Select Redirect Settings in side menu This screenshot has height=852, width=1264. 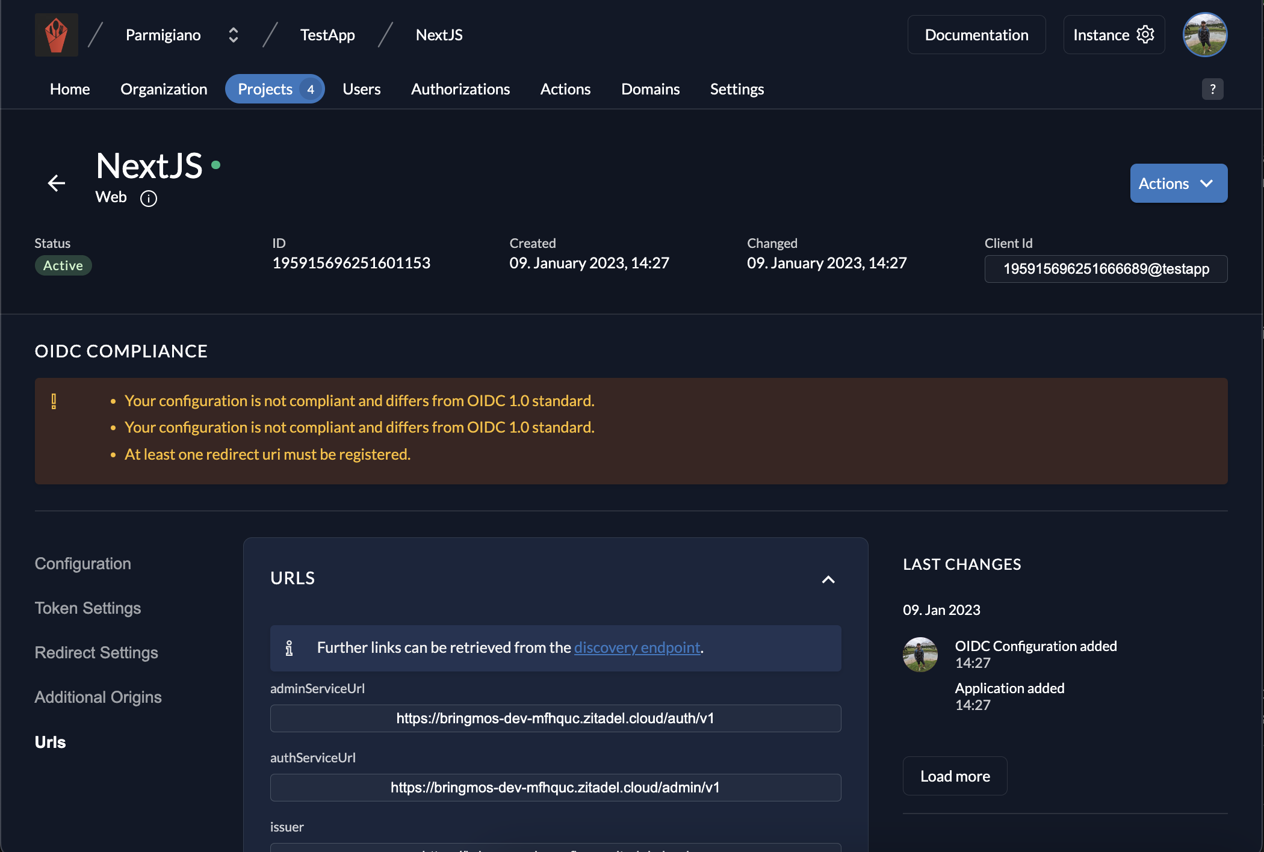click(96, 653)
